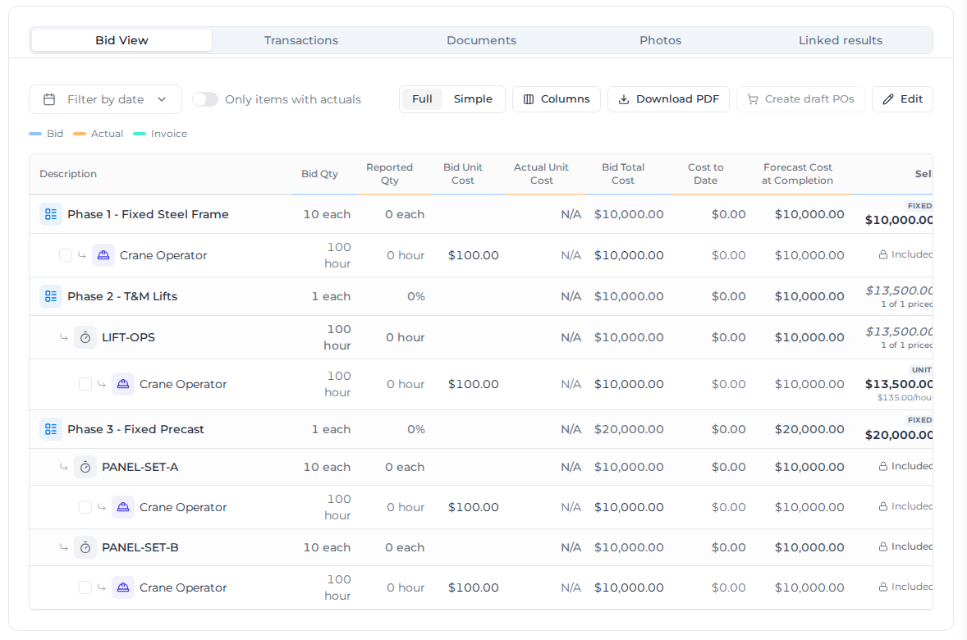The height and width of the screenshot is (640, 967).
Task: Select the Phase 2 - T&M Lifts row label
Action: tap(122, 296)
